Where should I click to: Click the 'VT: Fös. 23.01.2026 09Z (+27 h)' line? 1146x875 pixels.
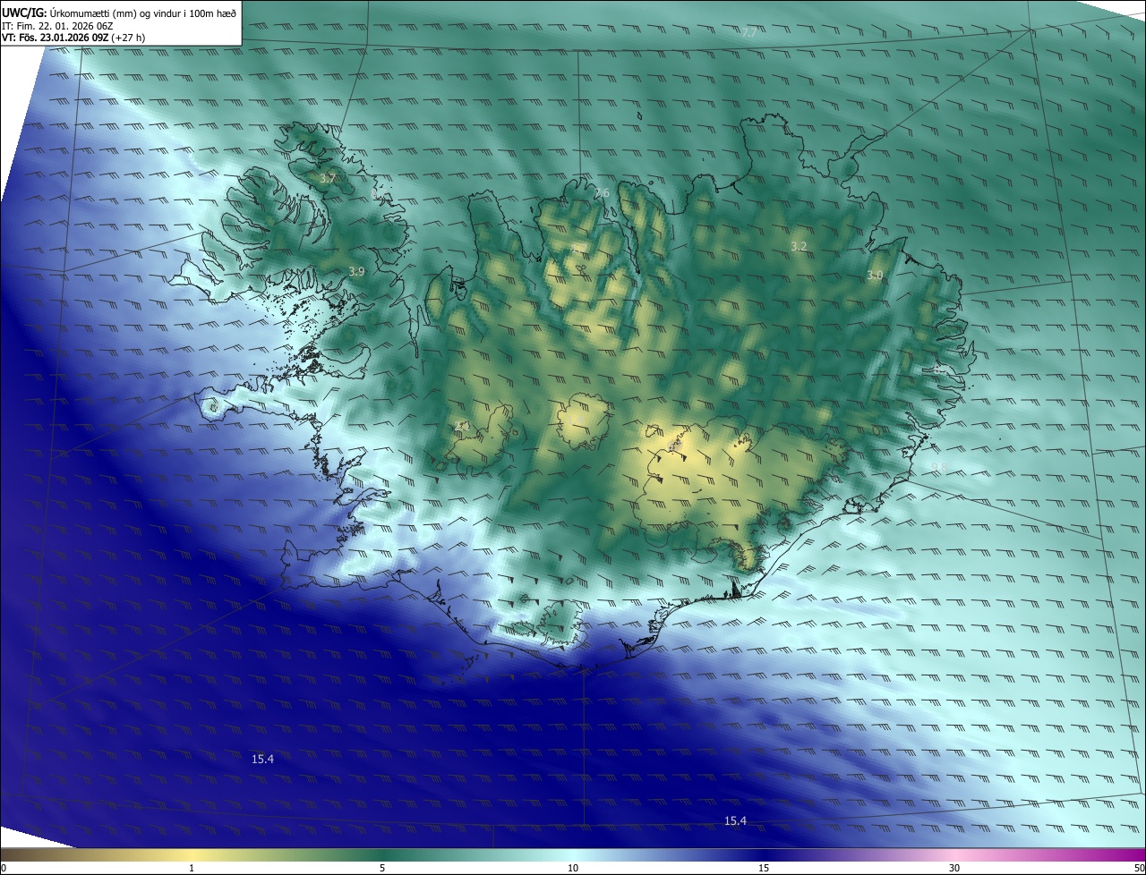coord(75,38)
